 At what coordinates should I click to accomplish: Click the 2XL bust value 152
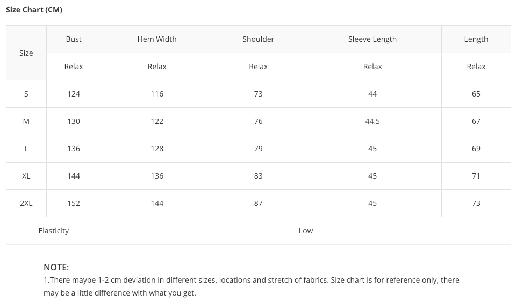(x=74, y=203)
